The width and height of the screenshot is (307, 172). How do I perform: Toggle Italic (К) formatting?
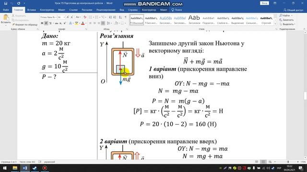point(46,23)
